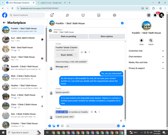This screenshot has height=135, width=168.
Task: Open the account profile picture menu
Action: click(x=161, y=15)
